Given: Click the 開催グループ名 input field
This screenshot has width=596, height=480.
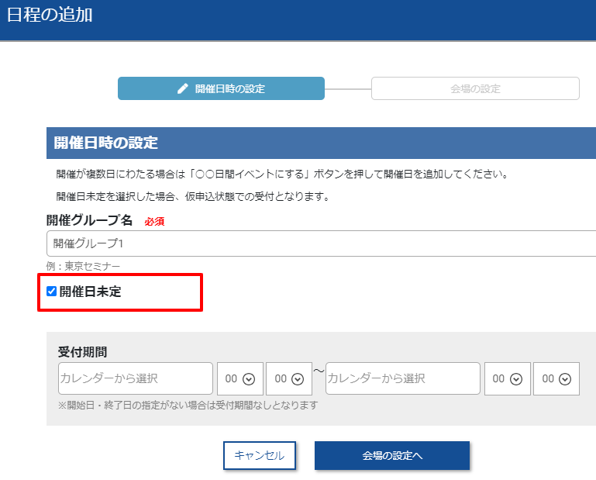Looking at the screenshot, I should pyautogui.click(x=321, y=243).
